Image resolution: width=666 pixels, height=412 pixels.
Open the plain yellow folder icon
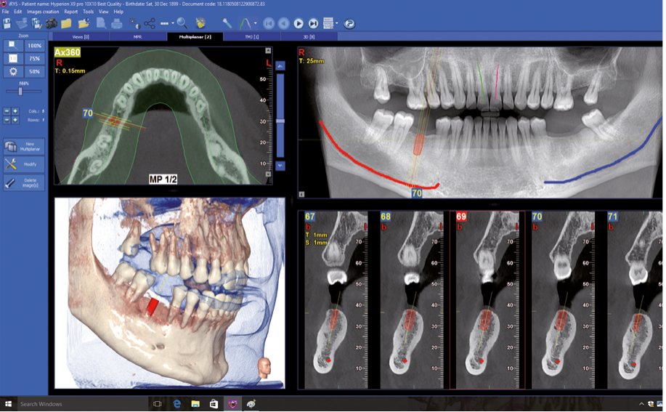click(66, 23)
